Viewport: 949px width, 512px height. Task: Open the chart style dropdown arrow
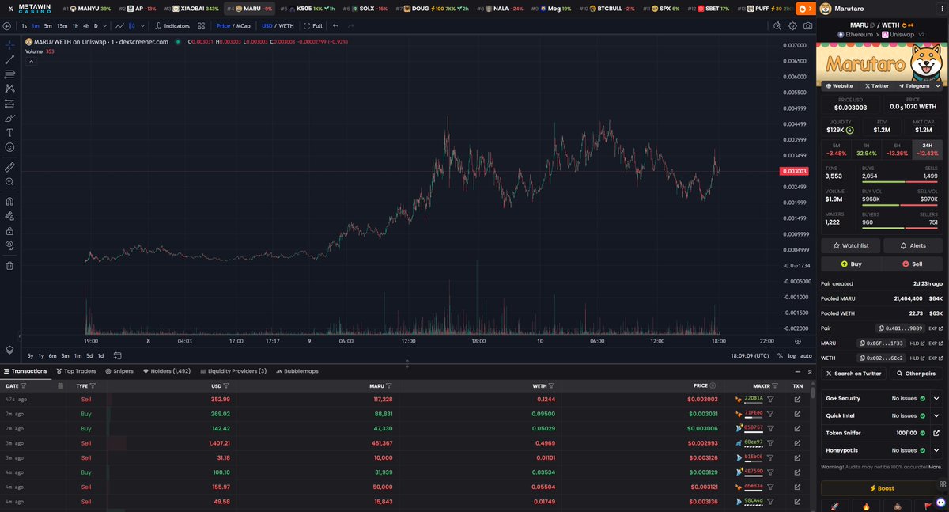[141, 25]
